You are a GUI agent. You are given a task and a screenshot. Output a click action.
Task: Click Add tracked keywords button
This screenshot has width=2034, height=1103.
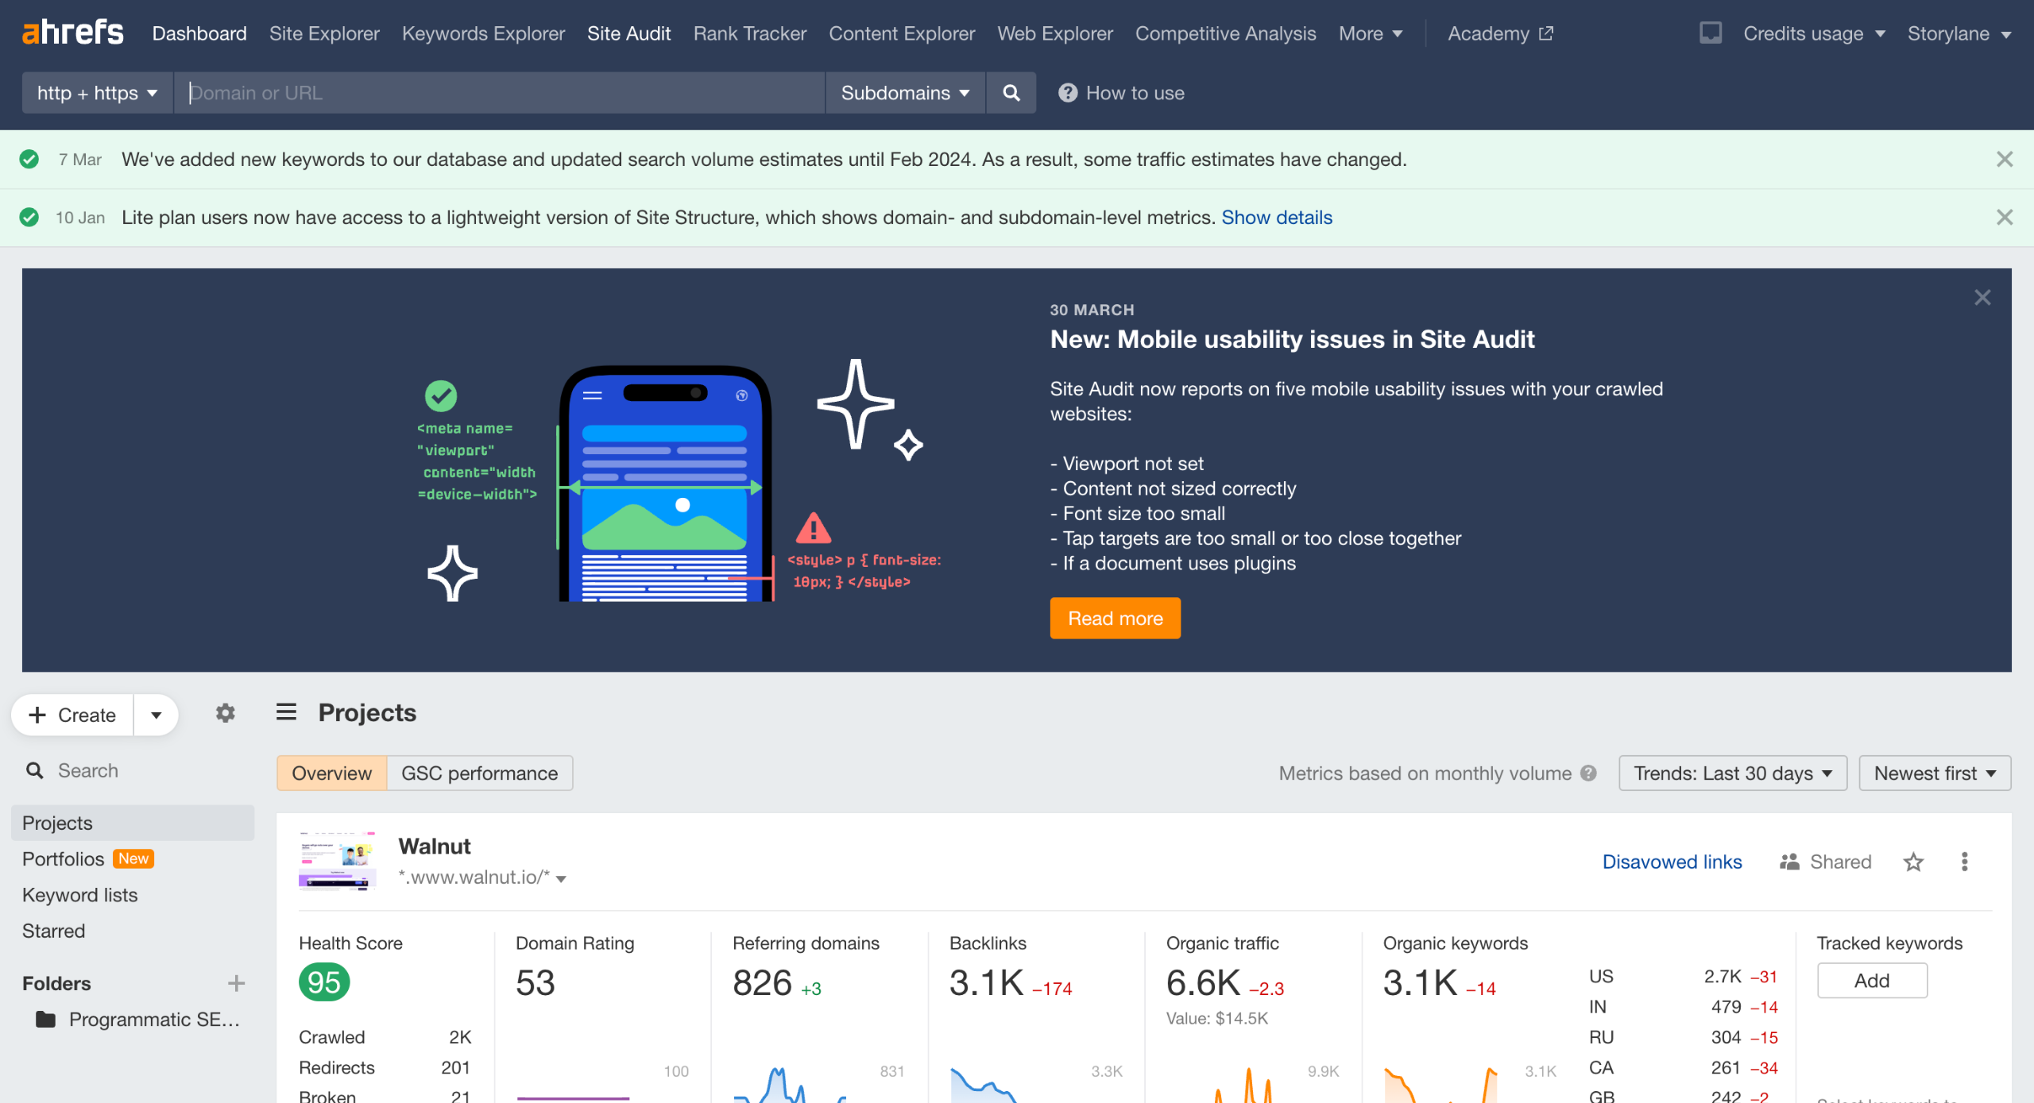click(1871, 981)
